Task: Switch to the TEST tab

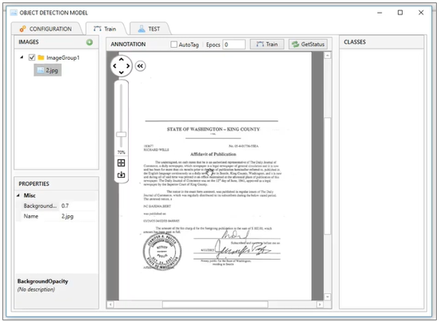Action: point(150,29)
